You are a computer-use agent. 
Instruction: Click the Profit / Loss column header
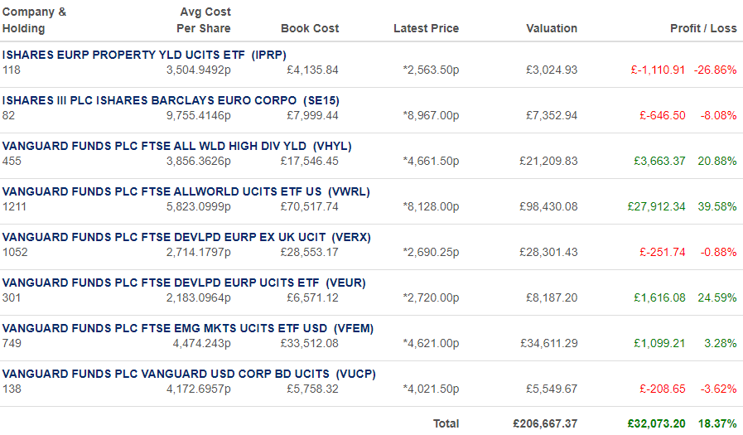tap(703, 28)
